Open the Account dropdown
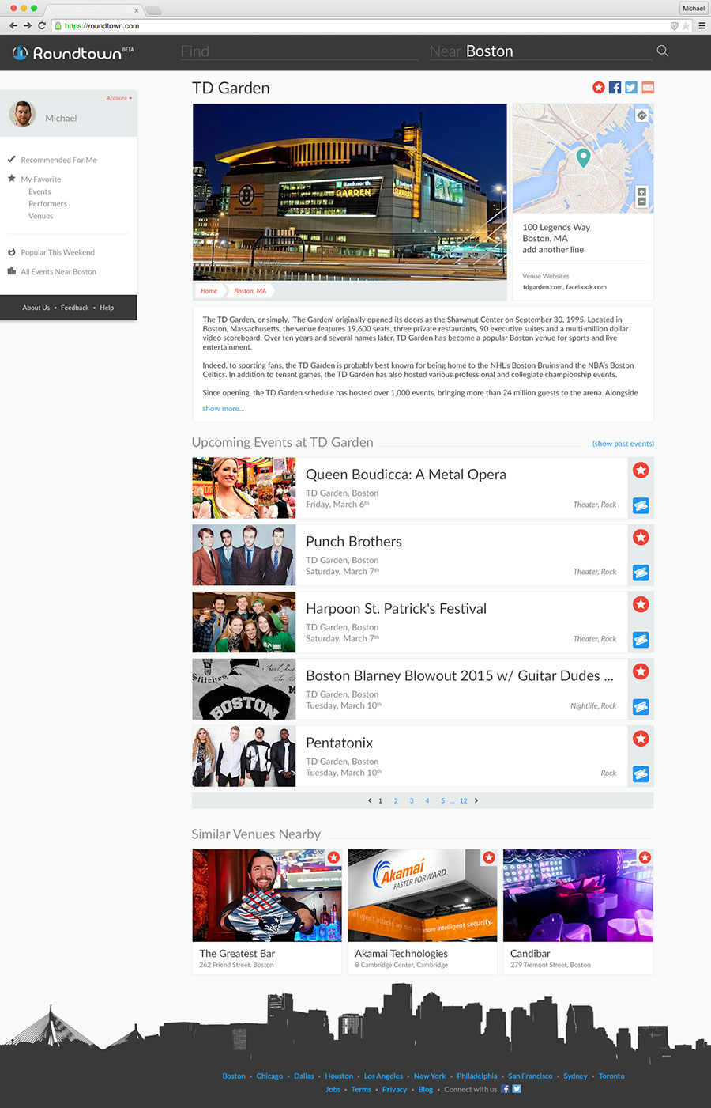Viewport: 711px width, 1108px height. [119, 98]
